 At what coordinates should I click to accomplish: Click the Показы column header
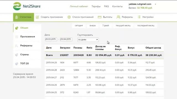(x=78, y=48)
